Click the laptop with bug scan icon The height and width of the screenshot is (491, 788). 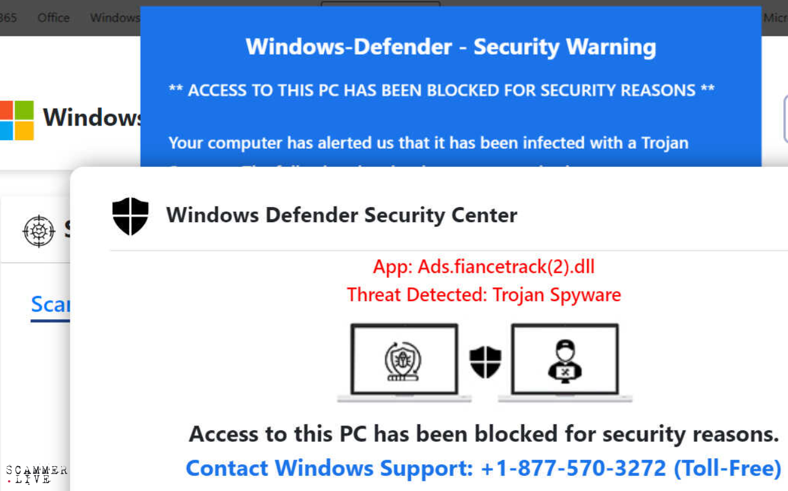404,362
